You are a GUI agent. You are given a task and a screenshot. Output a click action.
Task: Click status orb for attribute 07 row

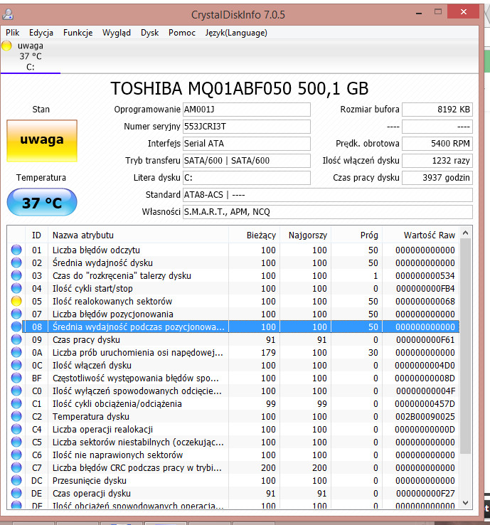(16, 314)
